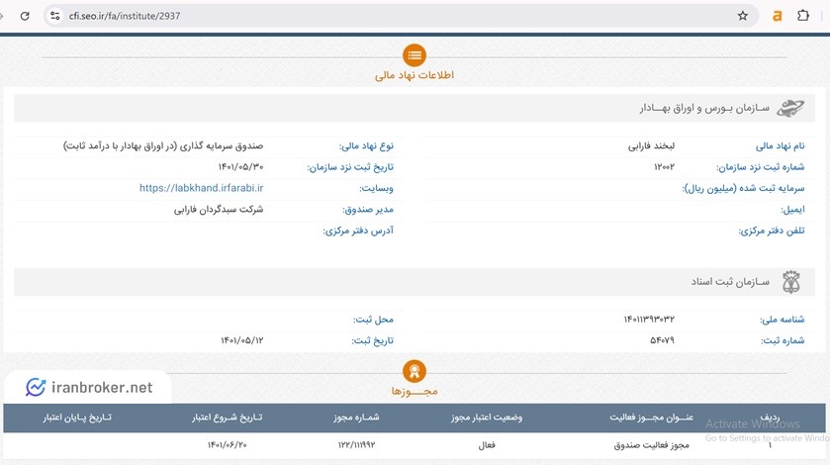Click the سازمان ثبت اسناد header text
Viewport: 832px width, 465px height.
tap(730, 281)
